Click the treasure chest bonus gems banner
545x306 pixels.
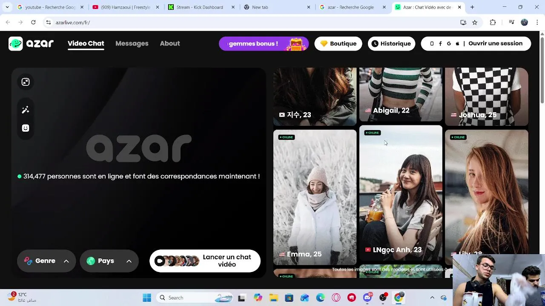264,43
